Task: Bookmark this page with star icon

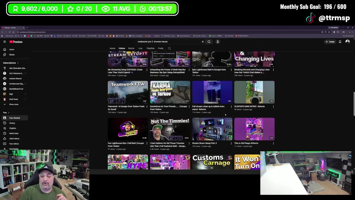Action: click(x=329, y=32)
